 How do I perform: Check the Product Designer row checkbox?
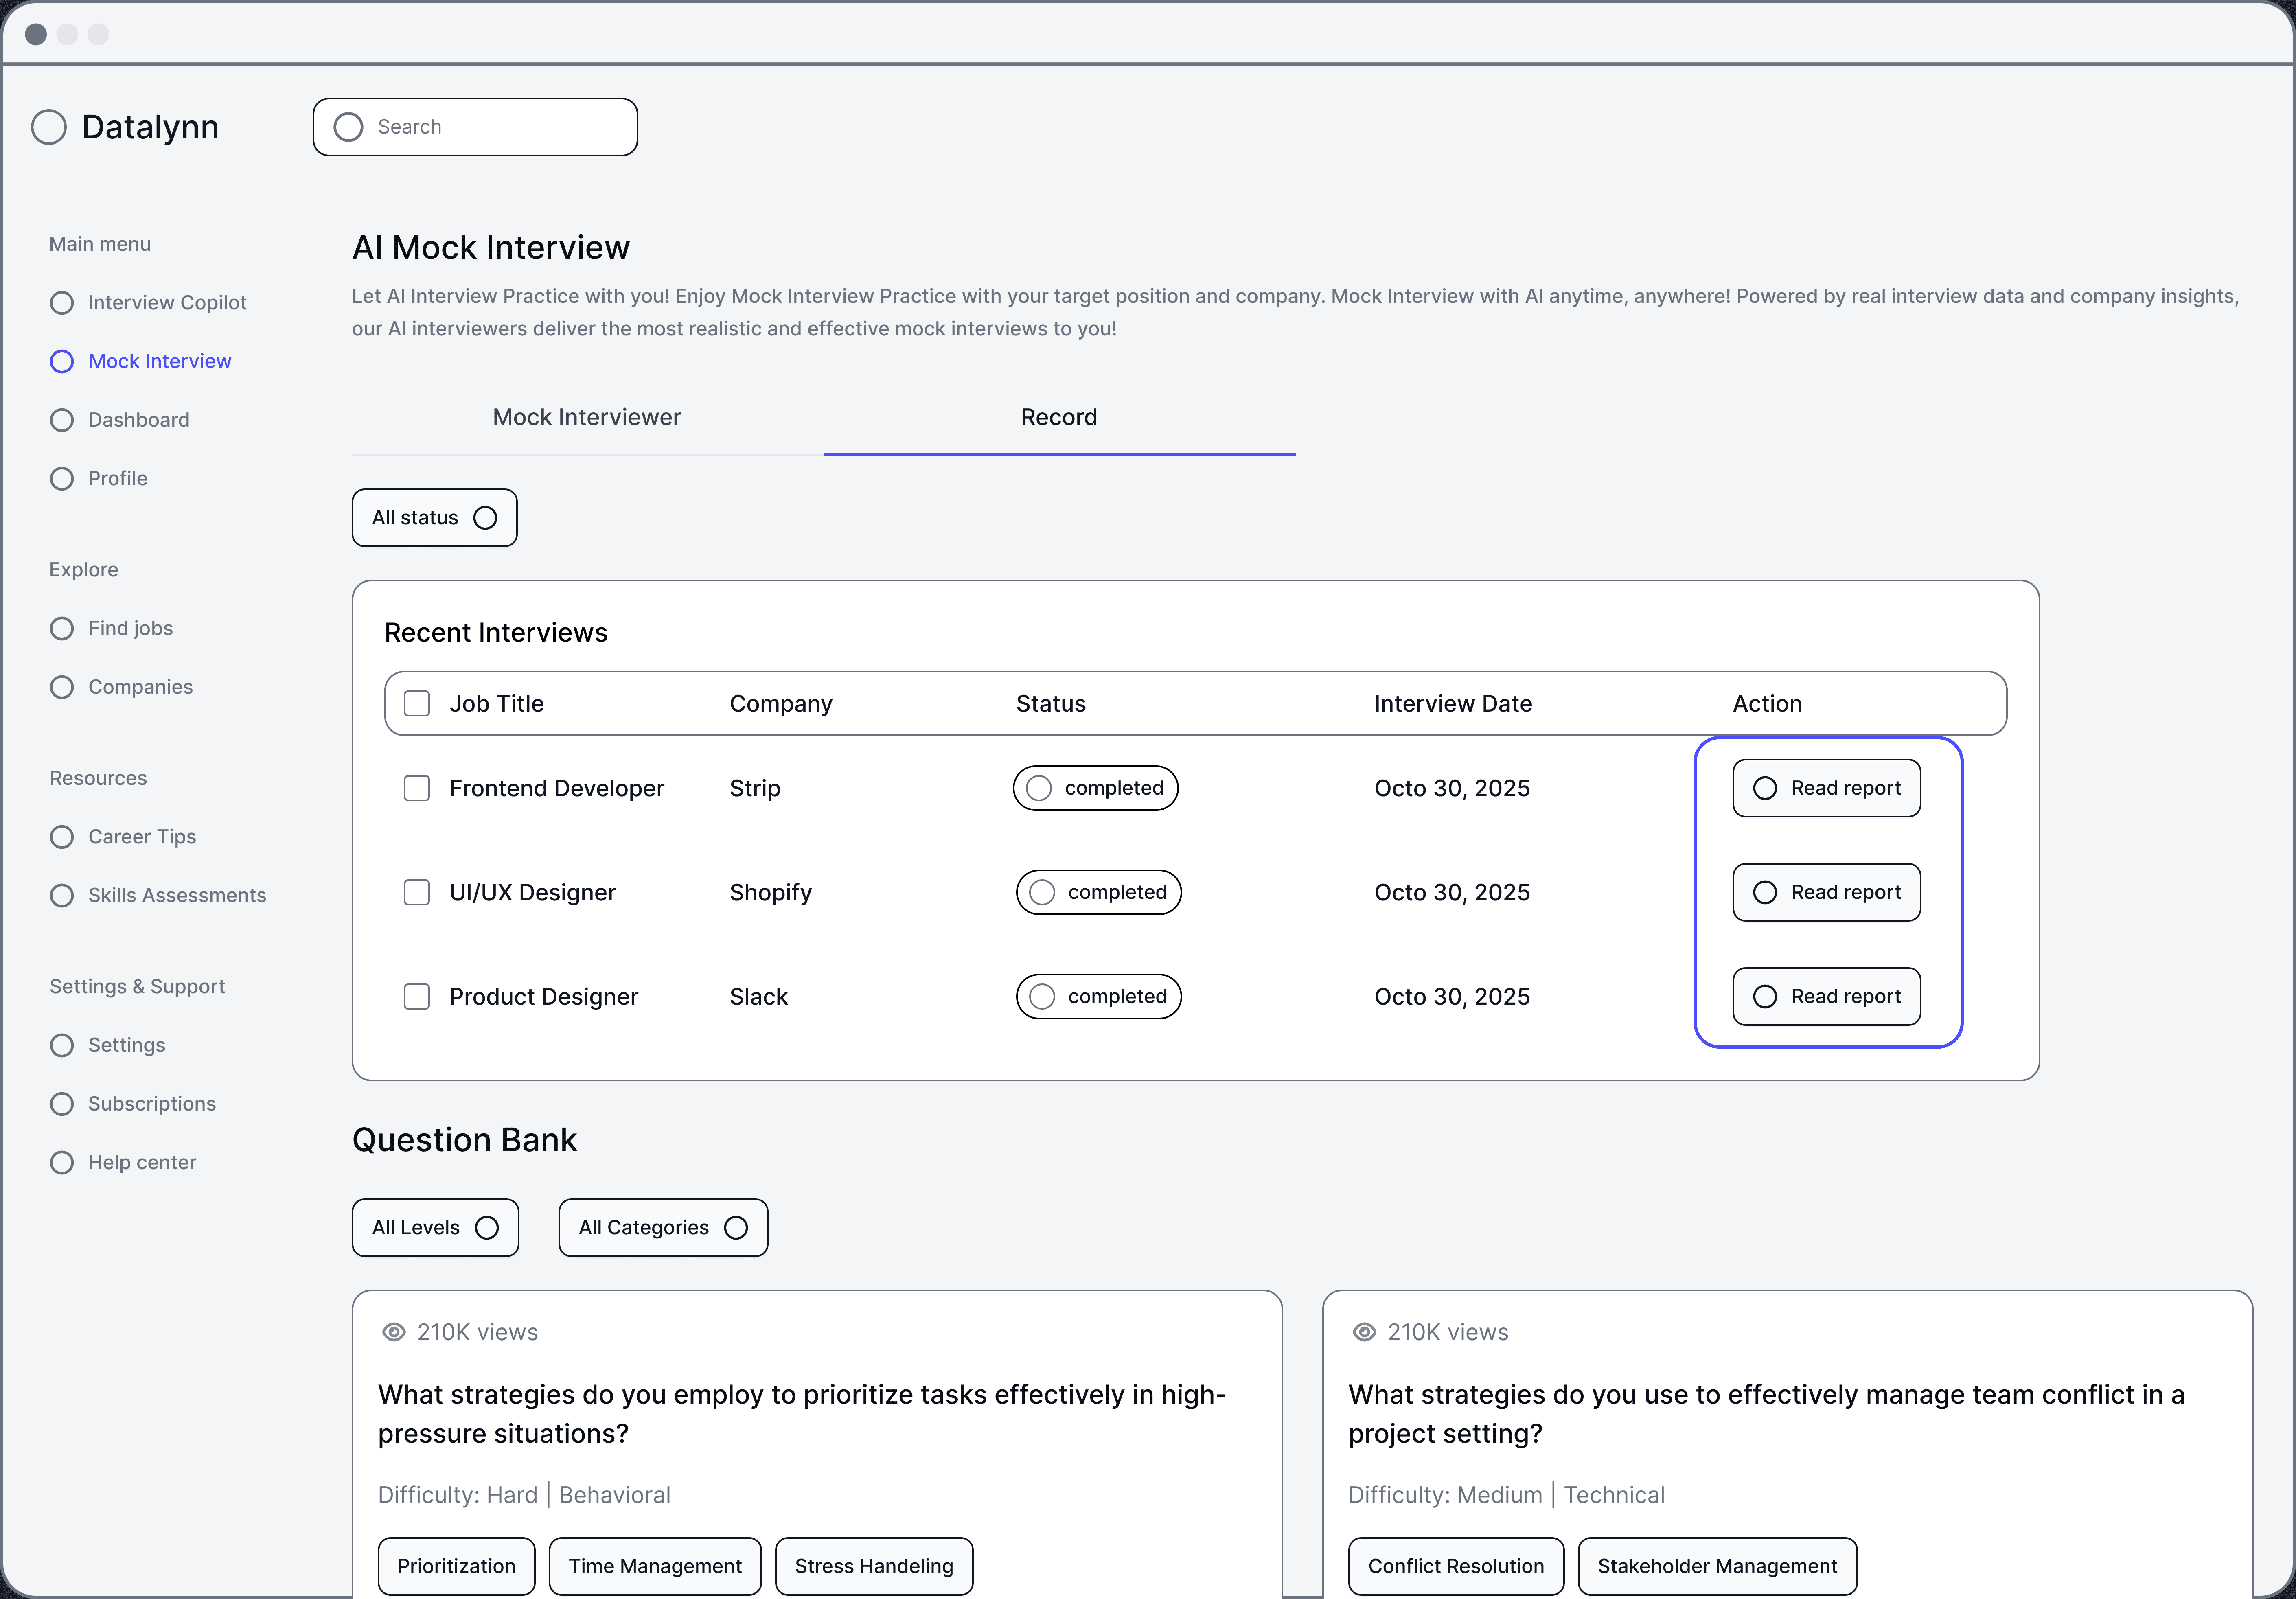point(417,997)
